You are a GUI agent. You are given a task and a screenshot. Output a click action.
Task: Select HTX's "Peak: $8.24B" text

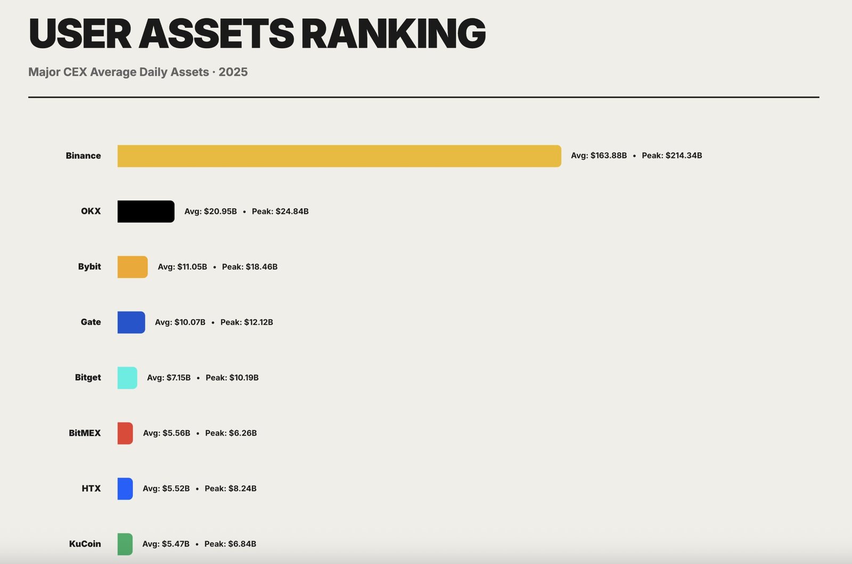[231, 488]
